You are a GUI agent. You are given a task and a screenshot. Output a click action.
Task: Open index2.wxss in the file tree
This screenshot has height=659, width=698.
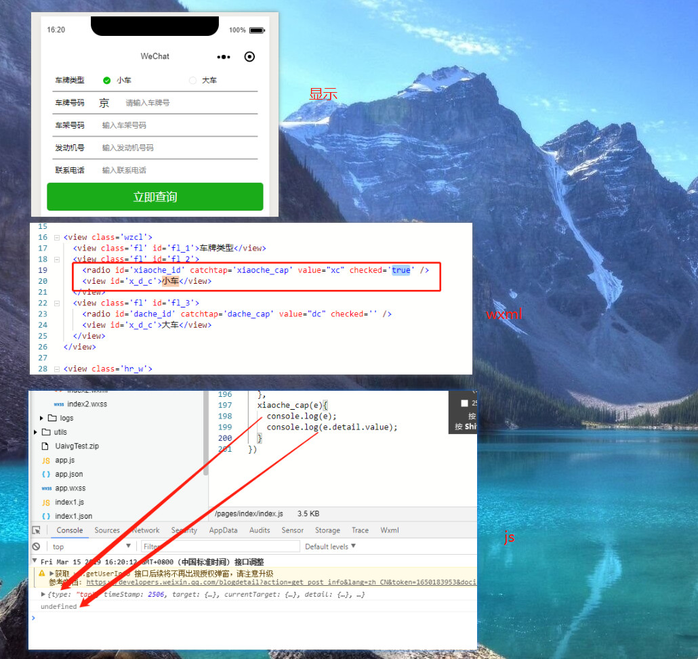click(87, 404)
